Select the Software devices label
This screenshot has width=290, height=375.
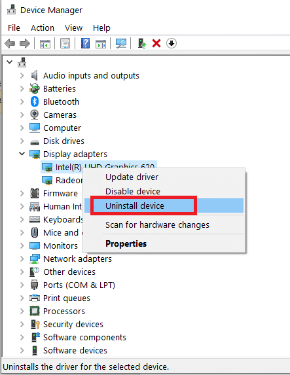(75, 350)
